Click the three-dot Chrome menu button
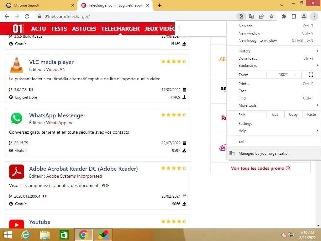The width and height of the screenshot is (321, 241). pyautogui.click(x=314, y=16)
